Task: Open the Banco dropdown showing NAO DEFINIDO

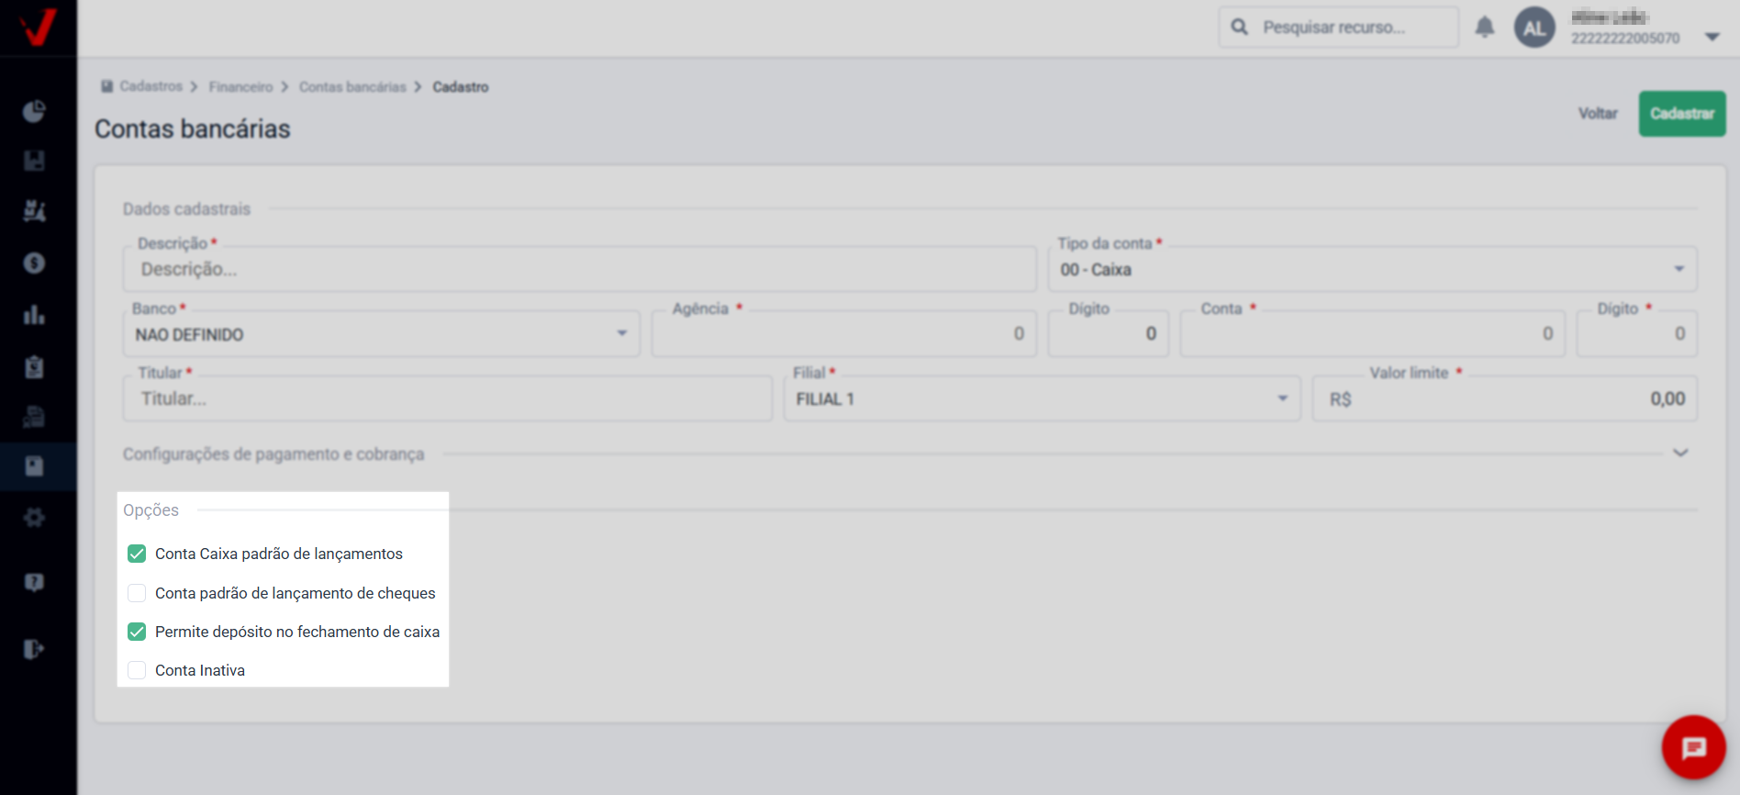Action: tap(382, 334)
